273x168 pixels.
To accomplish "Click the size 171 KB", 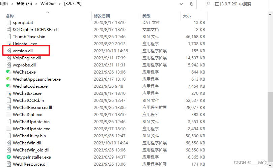I will (198, 164).
